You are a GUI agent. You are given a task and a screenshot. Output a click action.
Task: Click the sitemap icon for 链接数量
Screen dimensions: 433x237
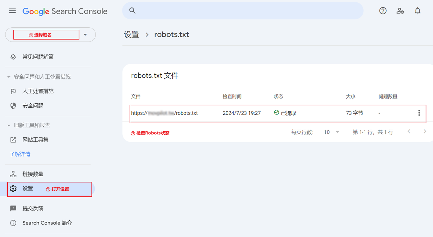[x=13, y=174]
